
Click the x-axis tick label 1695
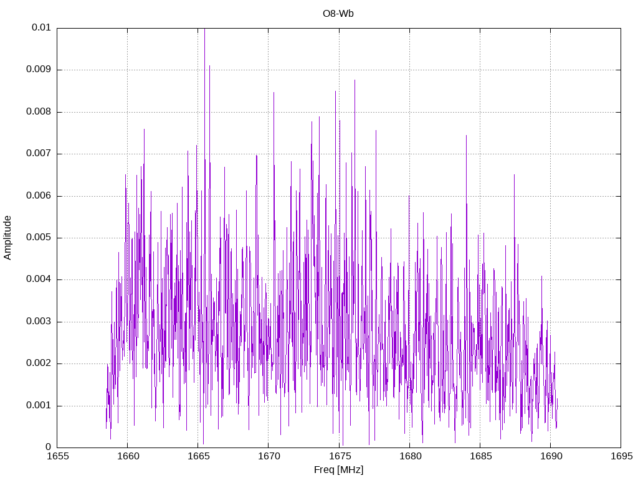click(x=622, y=456)
